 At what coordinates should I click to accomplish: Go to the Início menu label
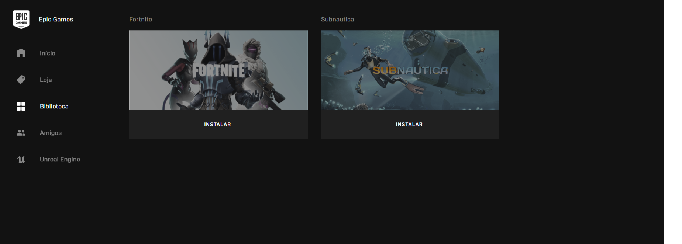coord(48,53)
